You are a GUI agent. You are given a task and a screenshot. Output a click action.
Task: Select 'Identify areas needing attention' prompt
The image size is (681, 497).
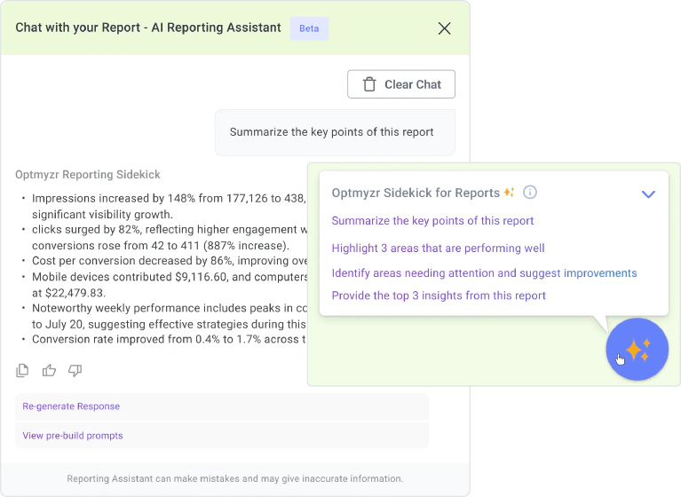[484, 273]
